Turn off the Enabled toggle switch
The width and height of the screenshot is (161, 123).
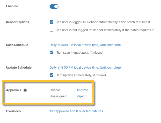[54, 6]
